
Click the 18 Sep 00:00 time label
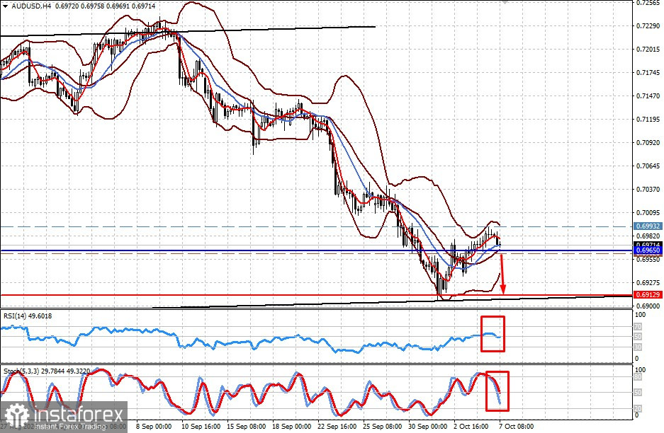292,426
